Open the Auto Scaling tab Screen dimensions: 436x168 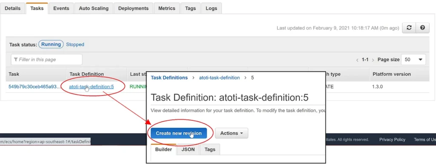[x=94, y=9]
